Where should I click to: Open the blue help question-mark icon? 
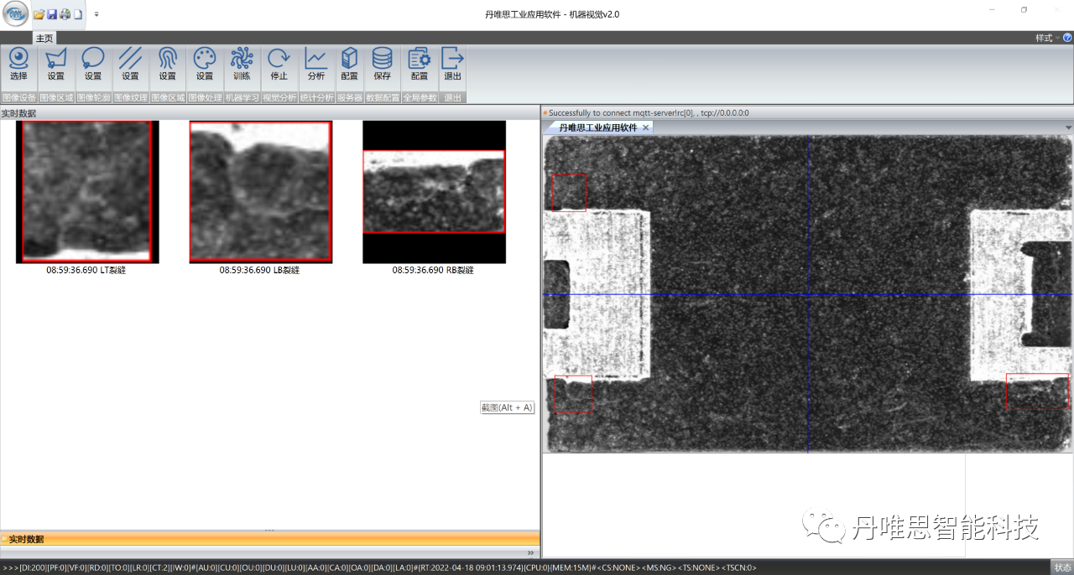pos(1067,38)
